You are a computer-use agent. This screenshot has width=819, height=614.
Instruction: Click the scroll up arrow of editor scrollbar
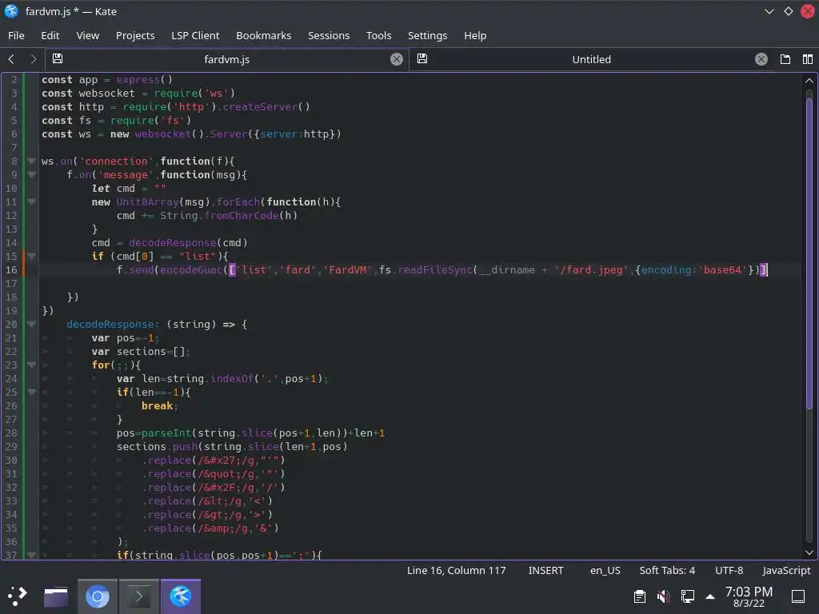[809, 81]
